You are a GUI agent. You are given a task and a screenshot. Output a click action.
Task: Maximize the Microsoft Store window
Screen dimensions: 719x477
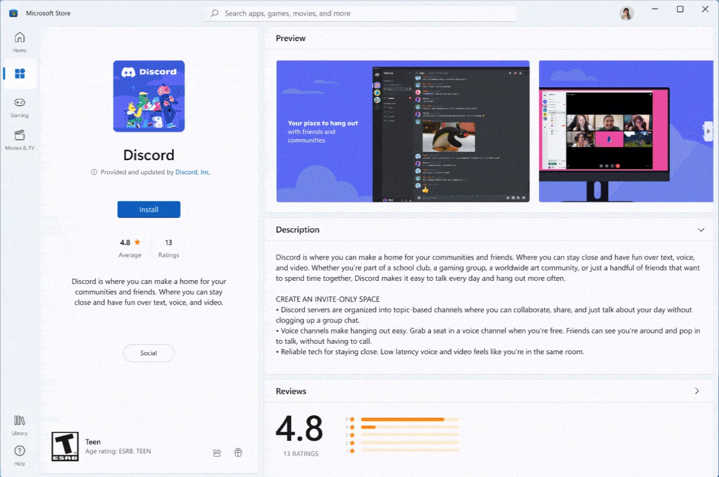coord(680,9)
